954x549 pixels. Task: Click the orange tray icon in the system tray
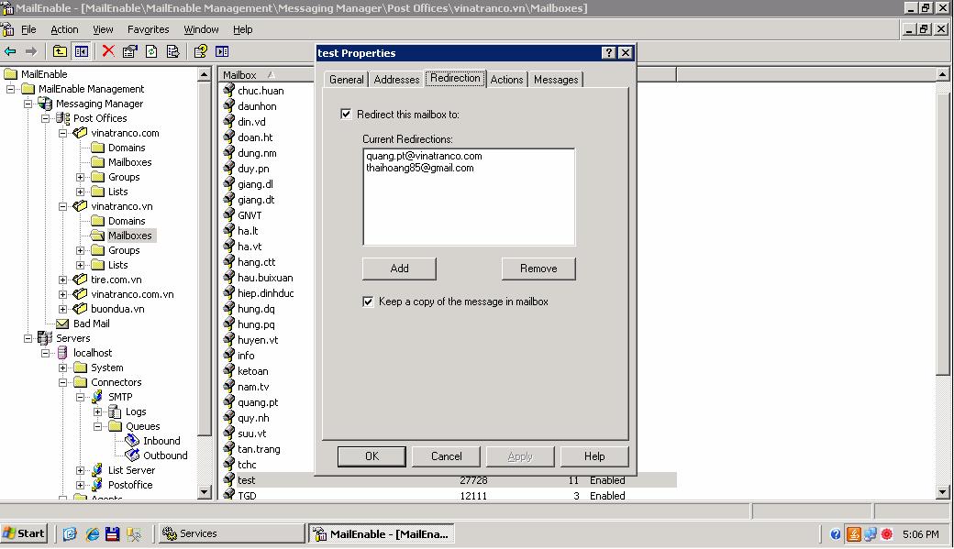(x=854, y=533)
